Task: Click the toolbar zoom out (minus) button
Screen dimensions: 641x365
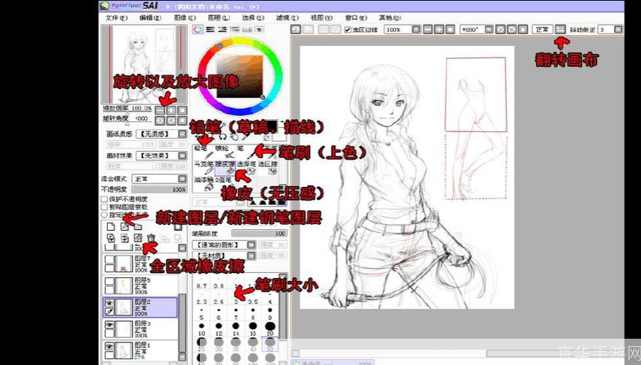Action: coord(427,29)
